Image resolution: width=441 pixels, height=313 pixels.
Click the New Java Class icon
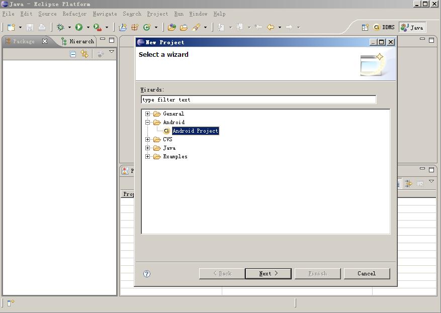(x=147, y=27)
